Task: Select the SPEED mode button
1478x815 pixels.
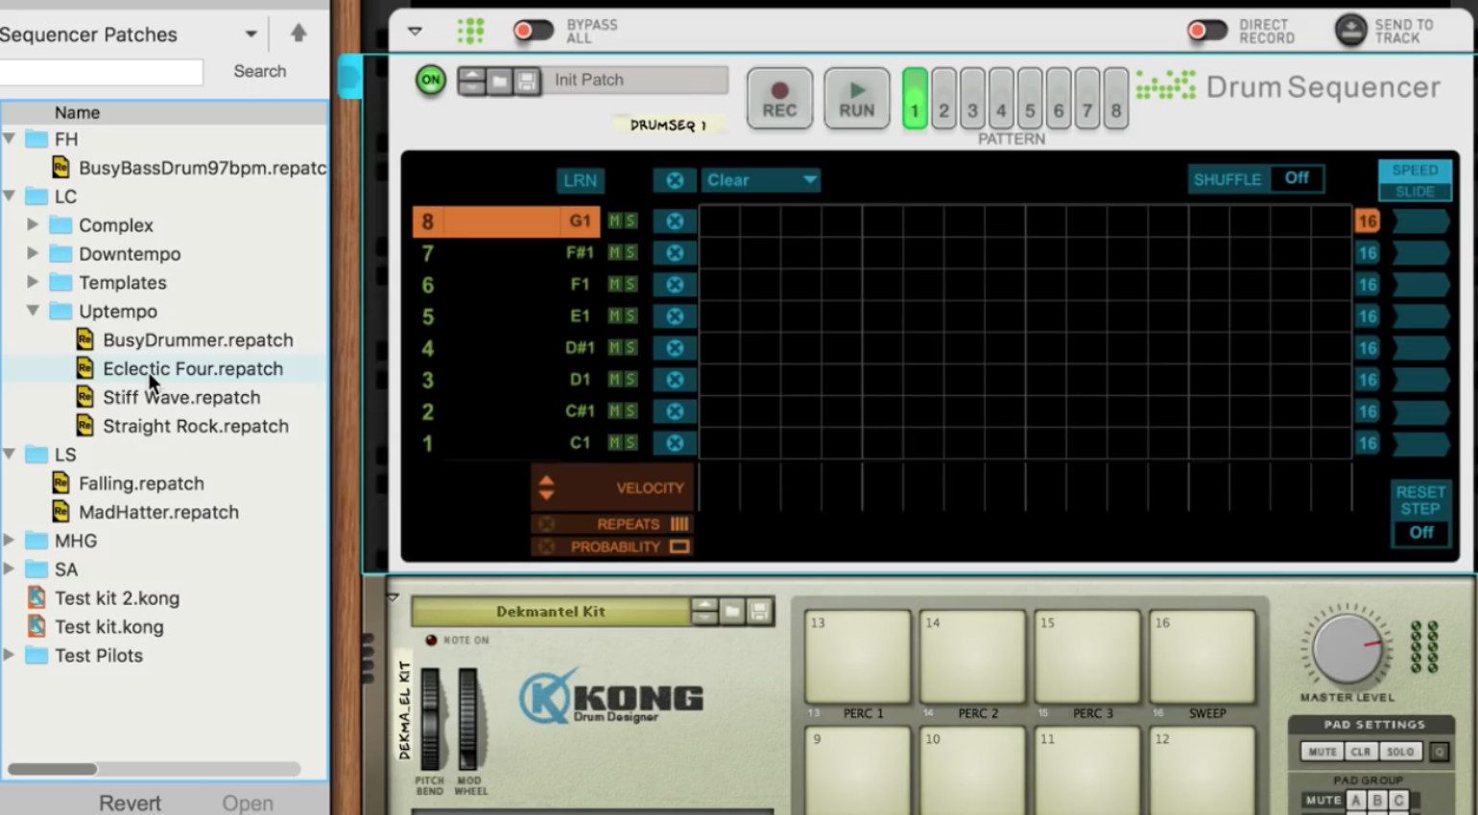Action: (1415, 170)
